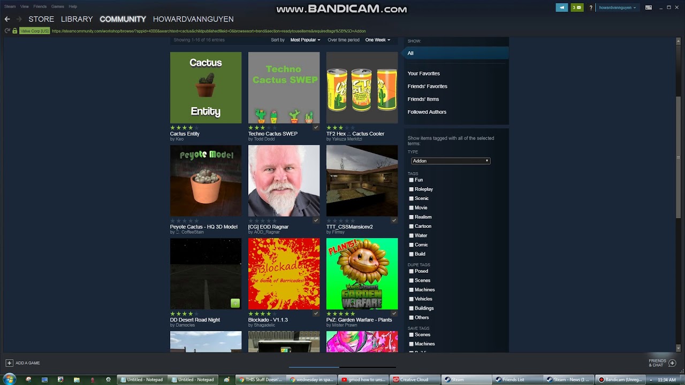Screen dimensions: 685x385
Task: Expand the howardvannguyen account dropdown
Action: (618, 7)
